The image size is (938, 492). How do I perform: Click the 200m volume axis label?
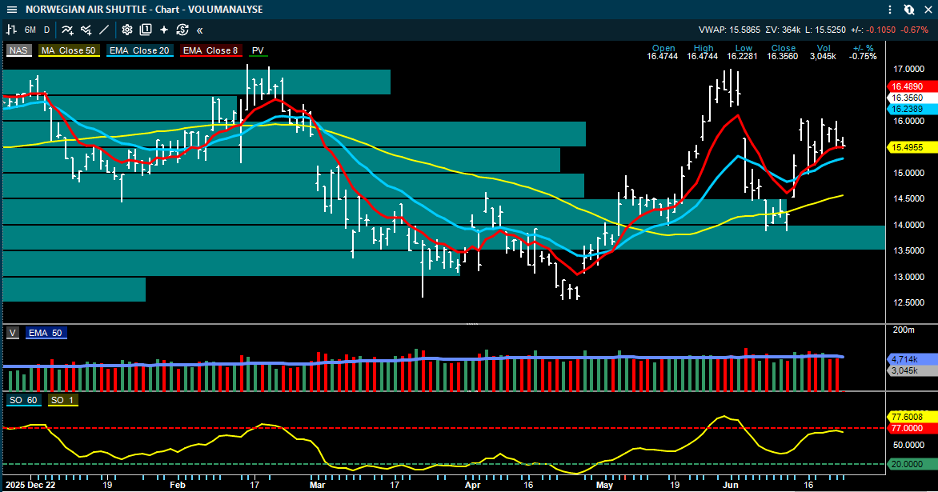(x=904, y=330)
